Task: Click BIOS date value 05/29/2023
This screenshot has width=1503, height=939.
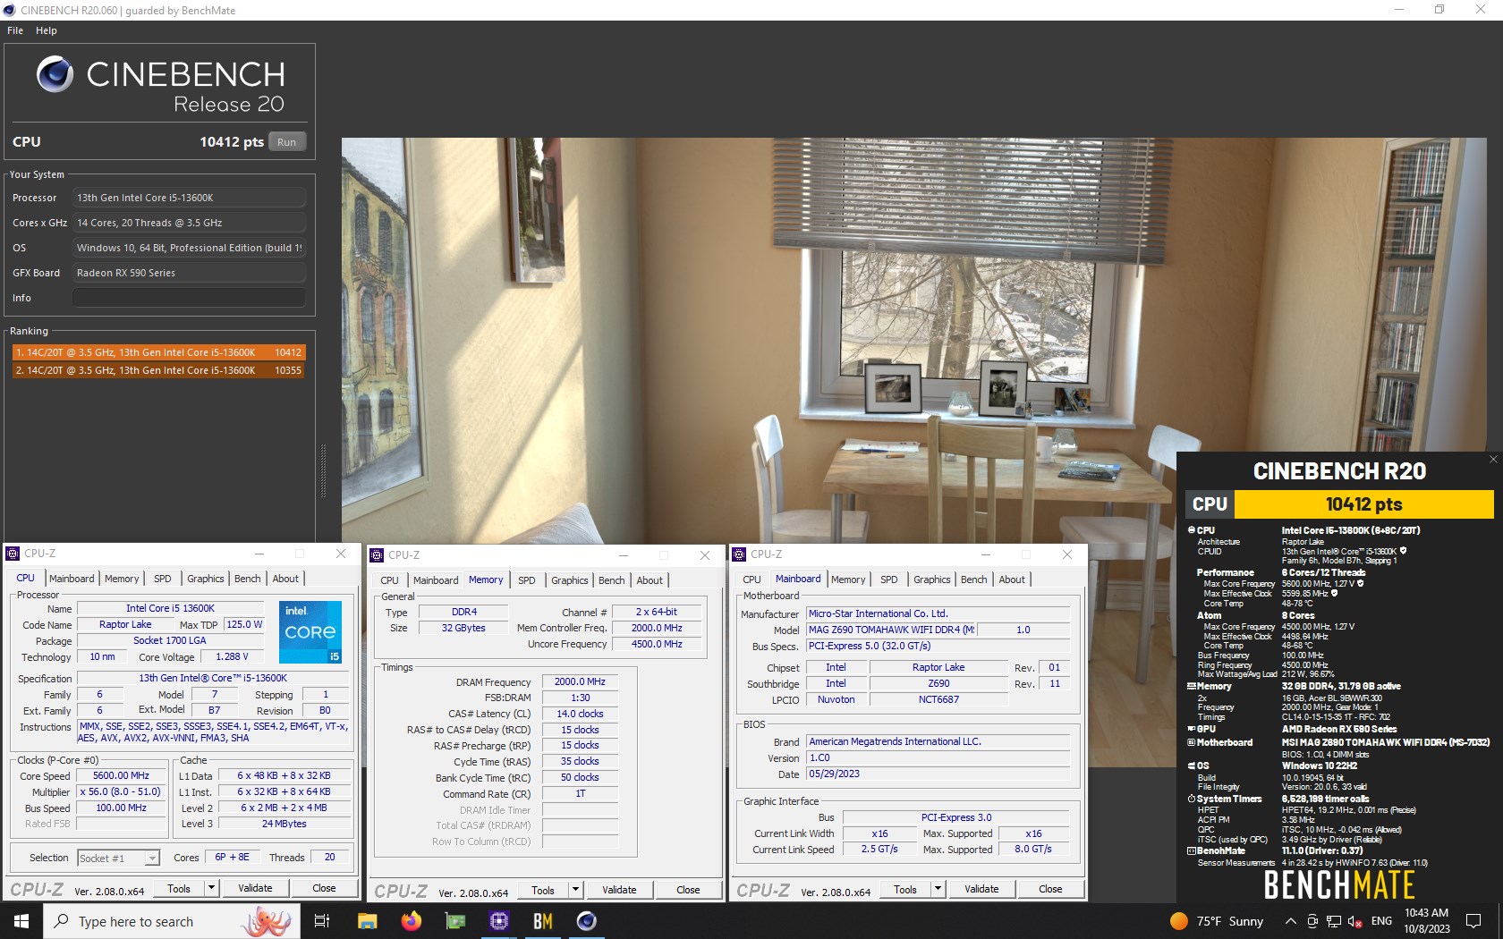Action: 938,774
